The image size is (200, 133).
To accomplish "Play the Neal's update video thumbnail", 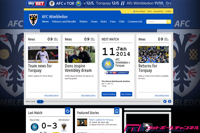I will [x=82, y=123].
